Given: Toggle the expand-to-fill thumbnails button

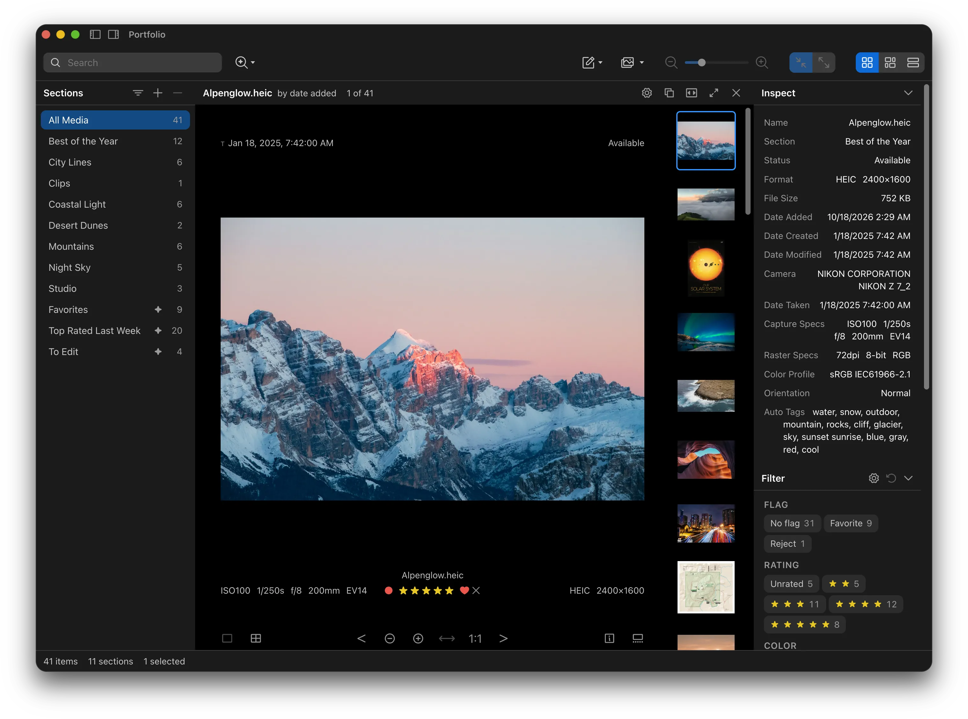Looking at the screenshot, I should [824, 63].
